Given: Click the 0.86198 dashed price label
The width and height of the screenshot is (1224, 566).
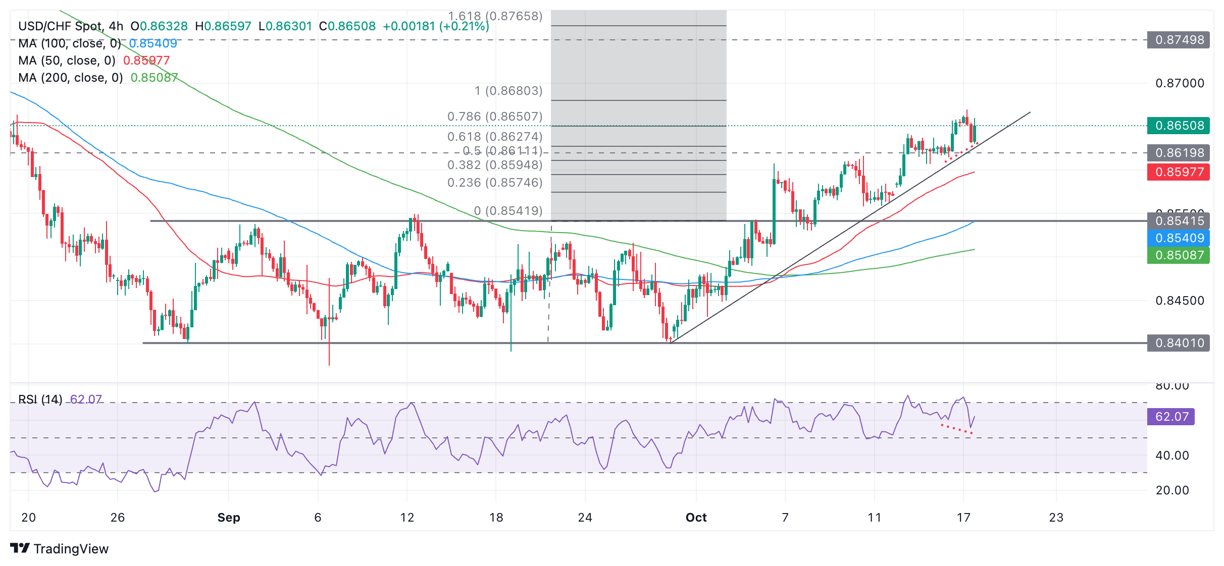Looking at the screenshot, I should [1178, 153].
